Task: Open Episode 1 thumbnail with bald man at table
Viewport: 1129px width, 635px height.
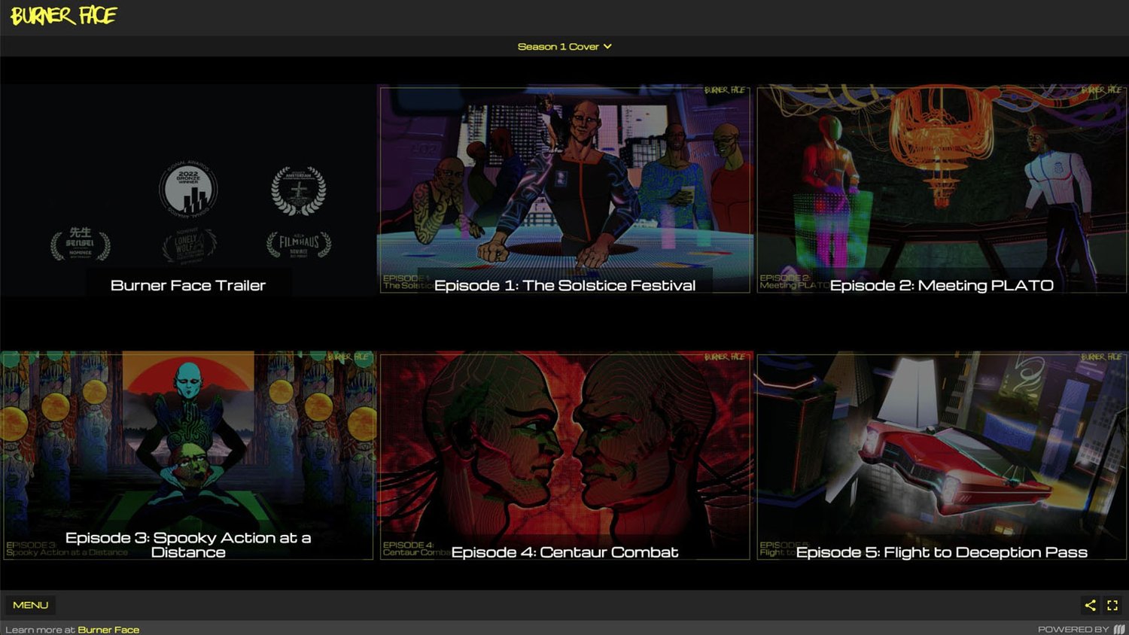Action: [564, 181]
